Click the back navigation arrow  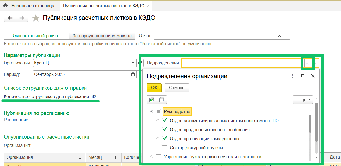click(10, 18)
